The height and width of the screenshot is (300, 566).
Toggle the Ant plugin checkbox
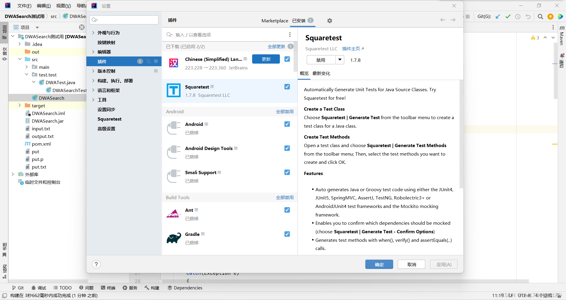pos(287,210)
